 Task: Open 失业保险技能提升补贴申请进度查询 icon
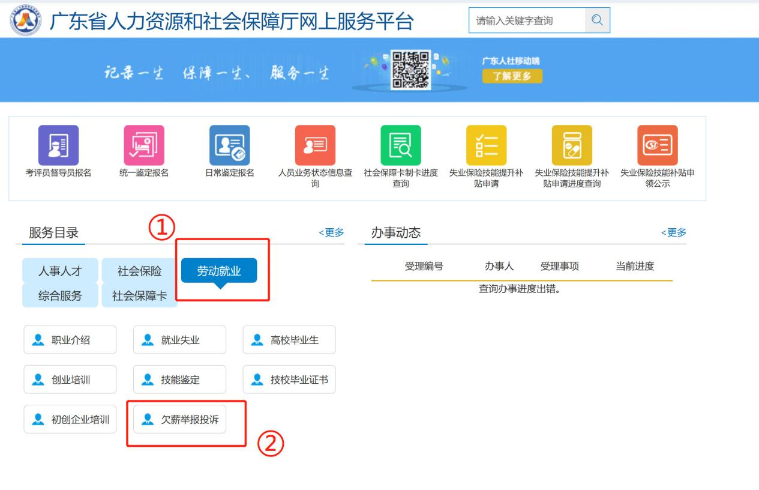(x=572, y=145)
